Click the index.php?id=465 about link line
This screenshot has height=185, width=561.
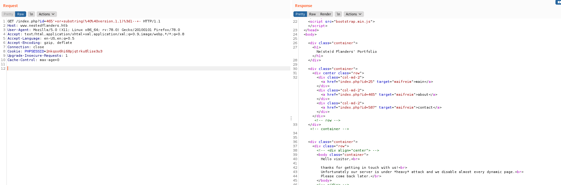coord(379,94)
